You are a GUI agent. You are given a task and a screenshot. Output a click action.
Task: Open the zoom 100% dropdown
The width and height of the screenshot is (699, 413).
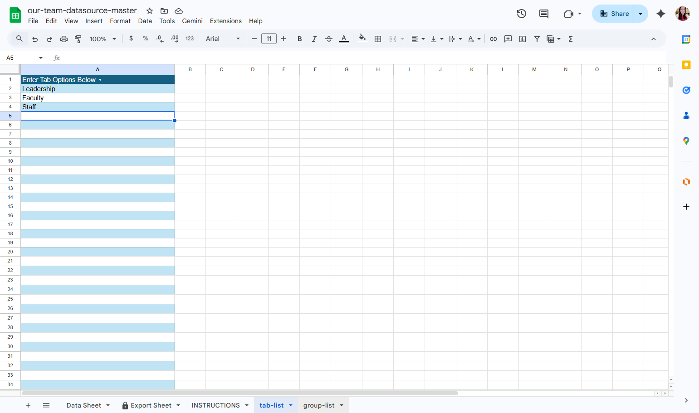click(103, 39)
